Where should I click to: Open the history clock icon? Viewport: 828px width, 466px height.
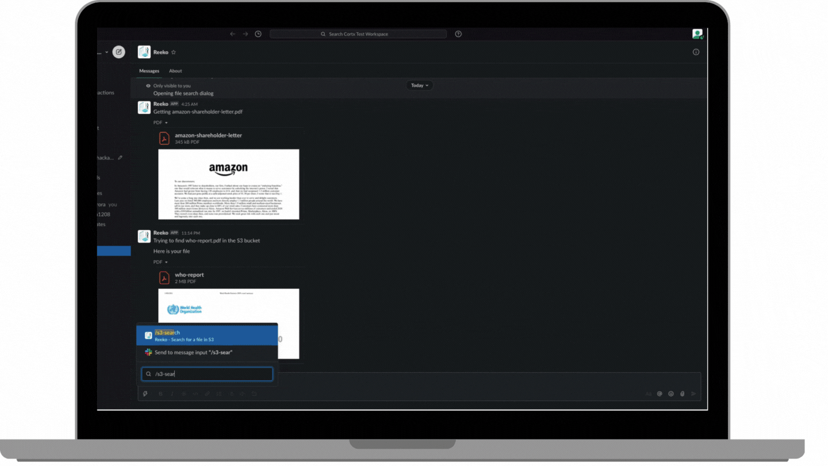(258, 34)
